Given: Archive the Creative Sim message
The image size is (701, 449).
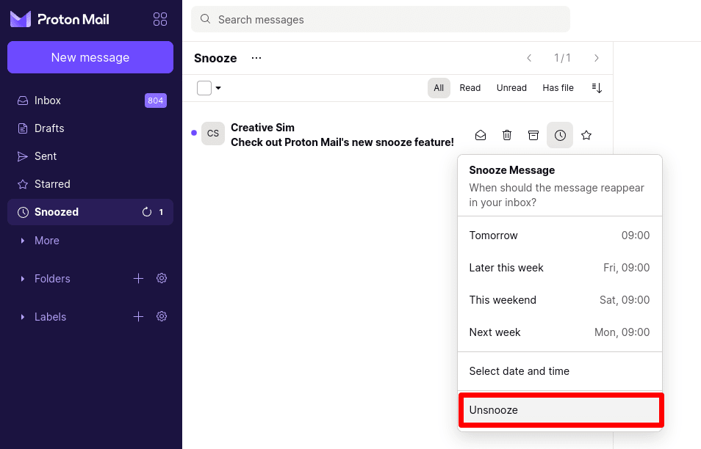Looking at the screenshot, I should click(x=533, y=135).
